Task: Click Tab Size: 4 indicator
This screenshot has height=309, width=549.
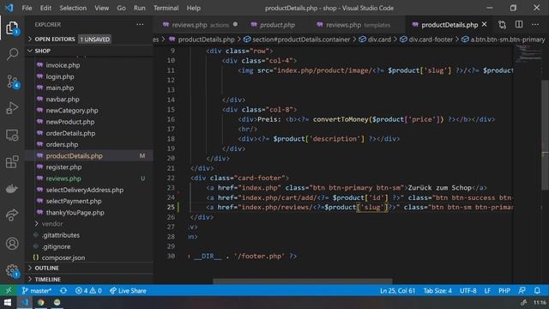Action: click(x=437, y=291)
